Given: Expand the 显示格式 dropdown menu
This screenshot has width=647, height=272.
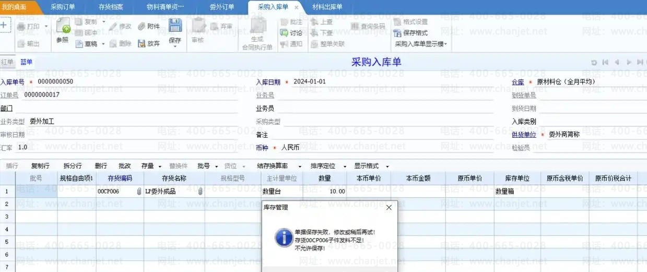Looking at the screenshot, I should tap(370, 166).
